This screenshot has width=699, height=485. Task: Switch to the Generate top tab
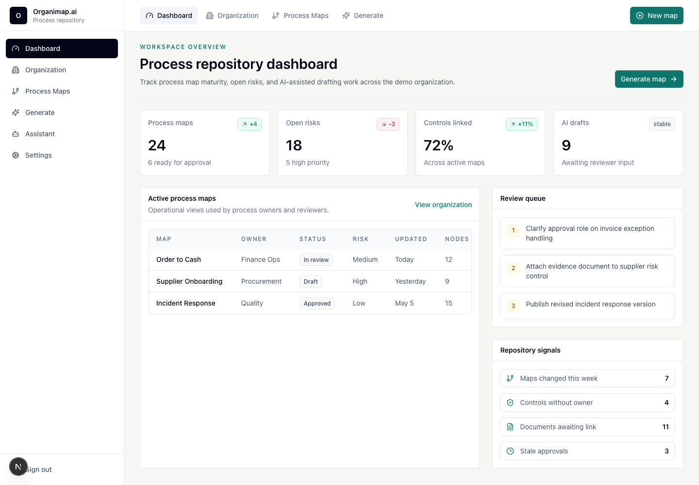click(363, 16)
